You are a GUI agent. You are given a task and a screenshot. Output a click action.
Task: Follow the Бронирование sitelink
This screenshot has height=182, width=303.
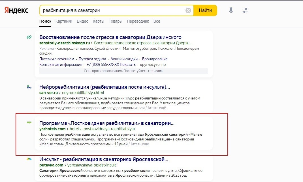[155, 59]
